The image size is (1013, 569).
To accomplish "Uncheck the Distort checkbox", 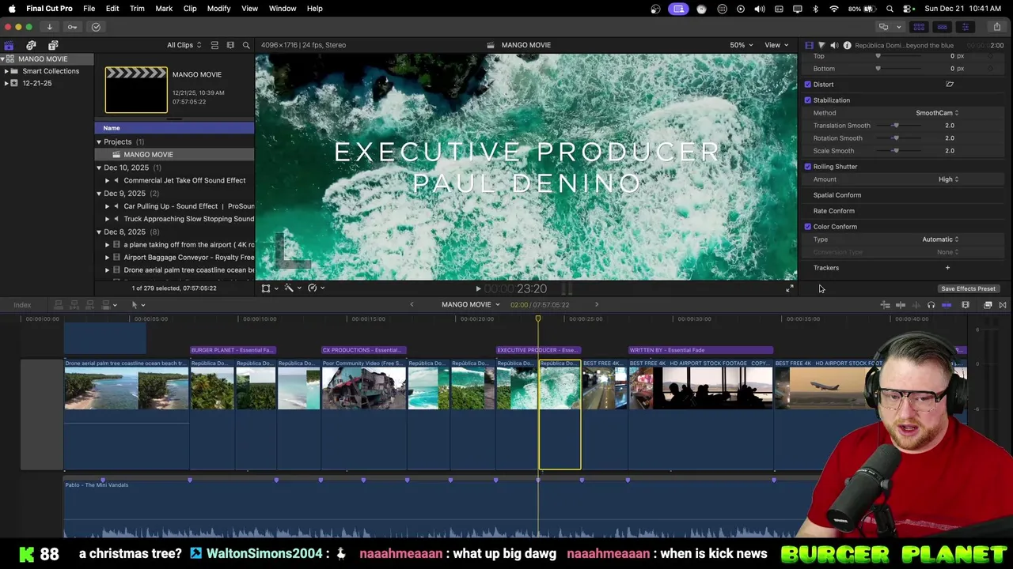I will (x=808, y=85).
